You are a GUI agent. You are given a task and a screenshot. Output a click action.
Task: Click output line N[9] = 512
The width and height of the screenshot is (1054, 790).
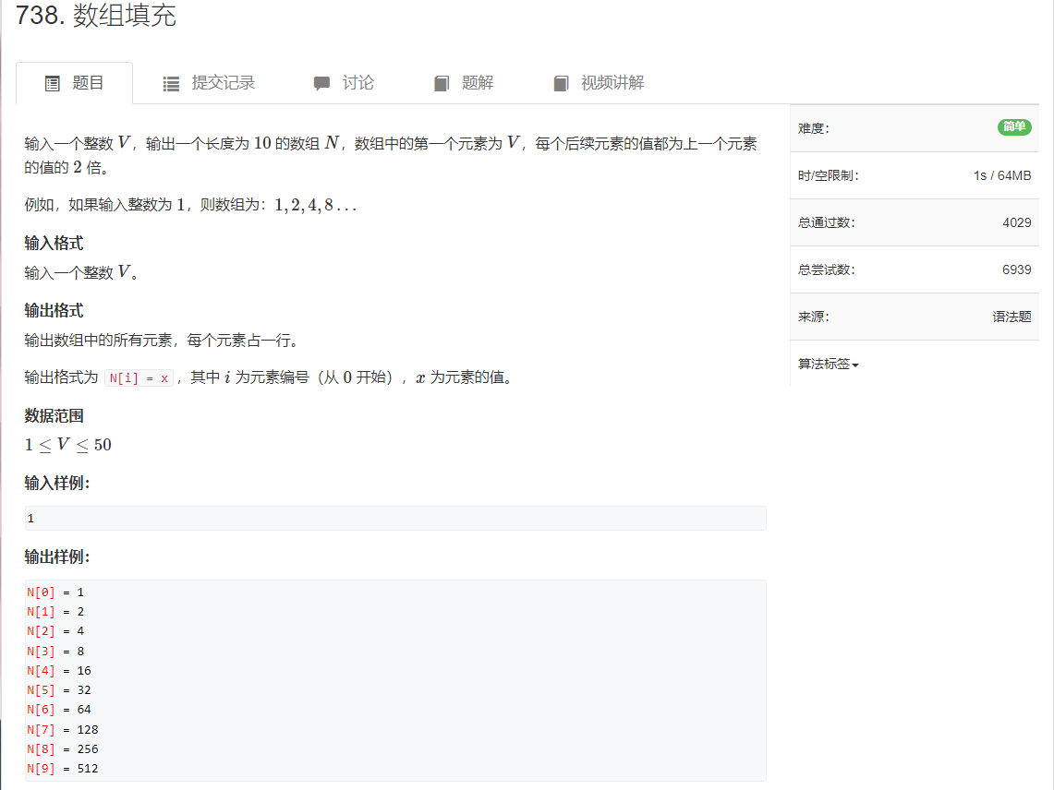[63, 769]
